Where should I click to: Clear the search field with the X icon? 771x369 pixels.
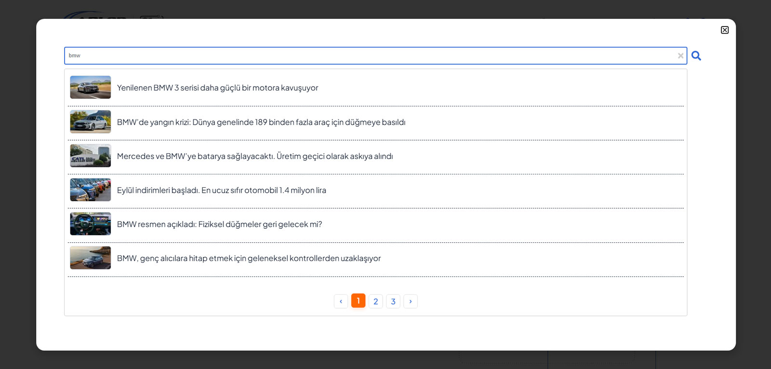click(x=680, y=56)
